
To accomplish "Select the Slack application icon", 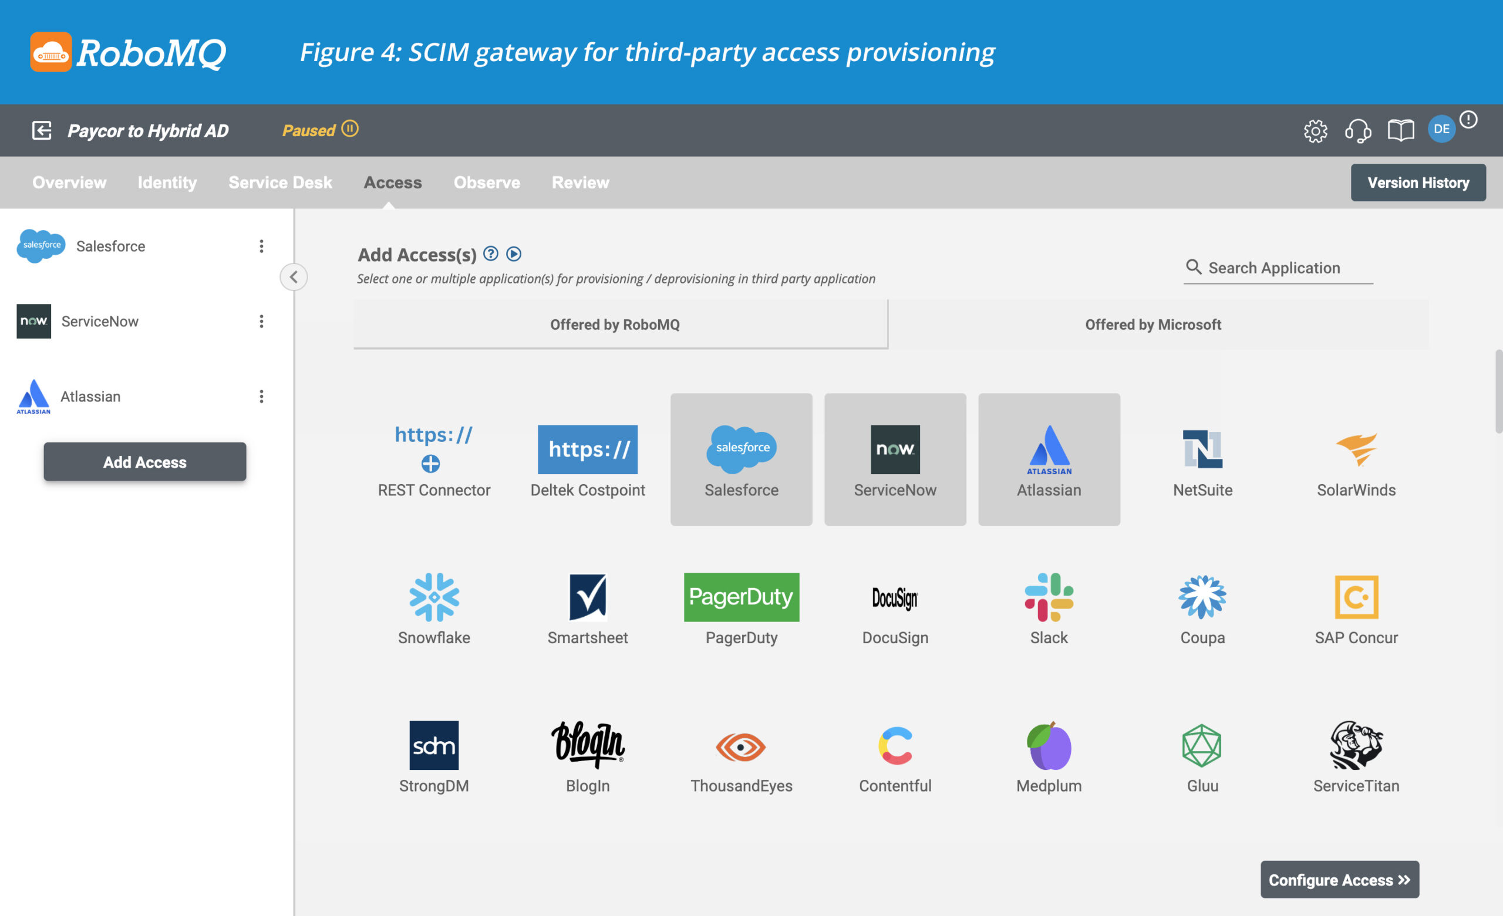I will click(1049, 597).
